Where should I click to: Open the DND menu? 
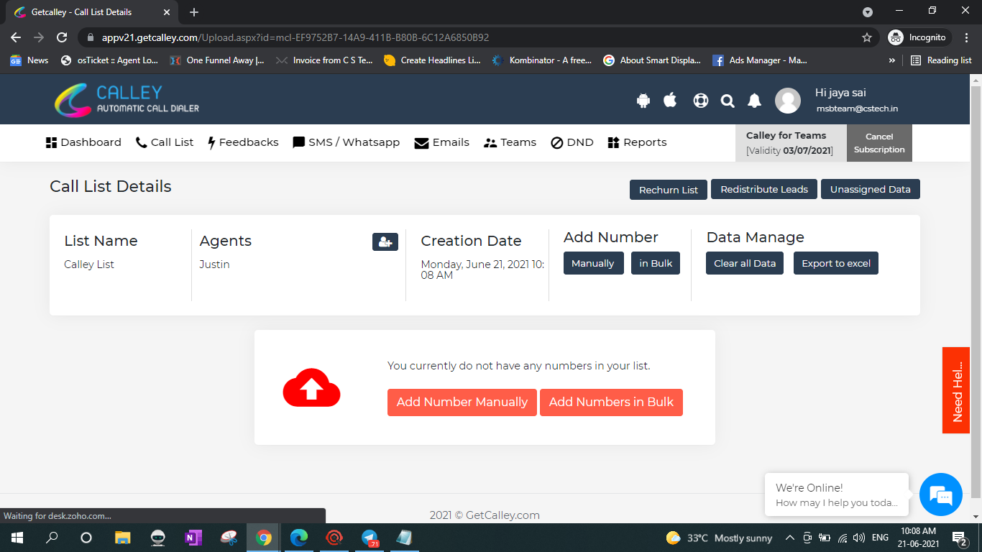[x=572, y=142]
